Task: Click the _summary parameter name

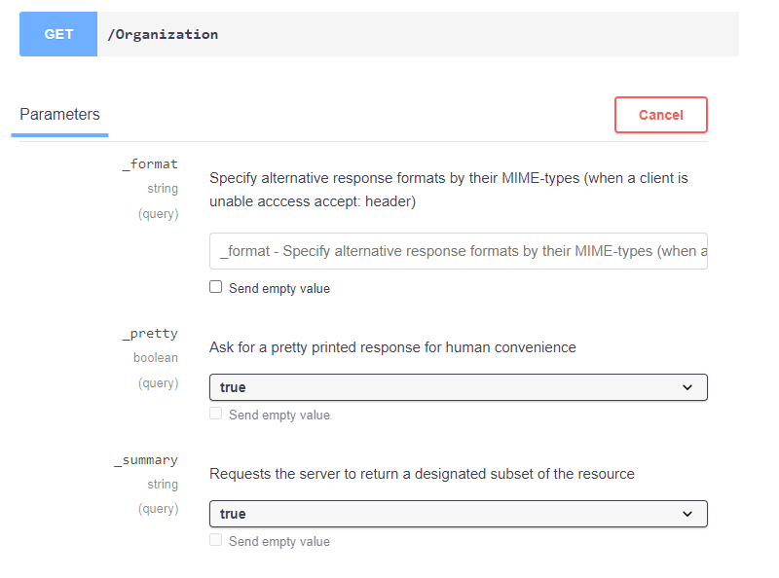Action: tap(146, 460)
